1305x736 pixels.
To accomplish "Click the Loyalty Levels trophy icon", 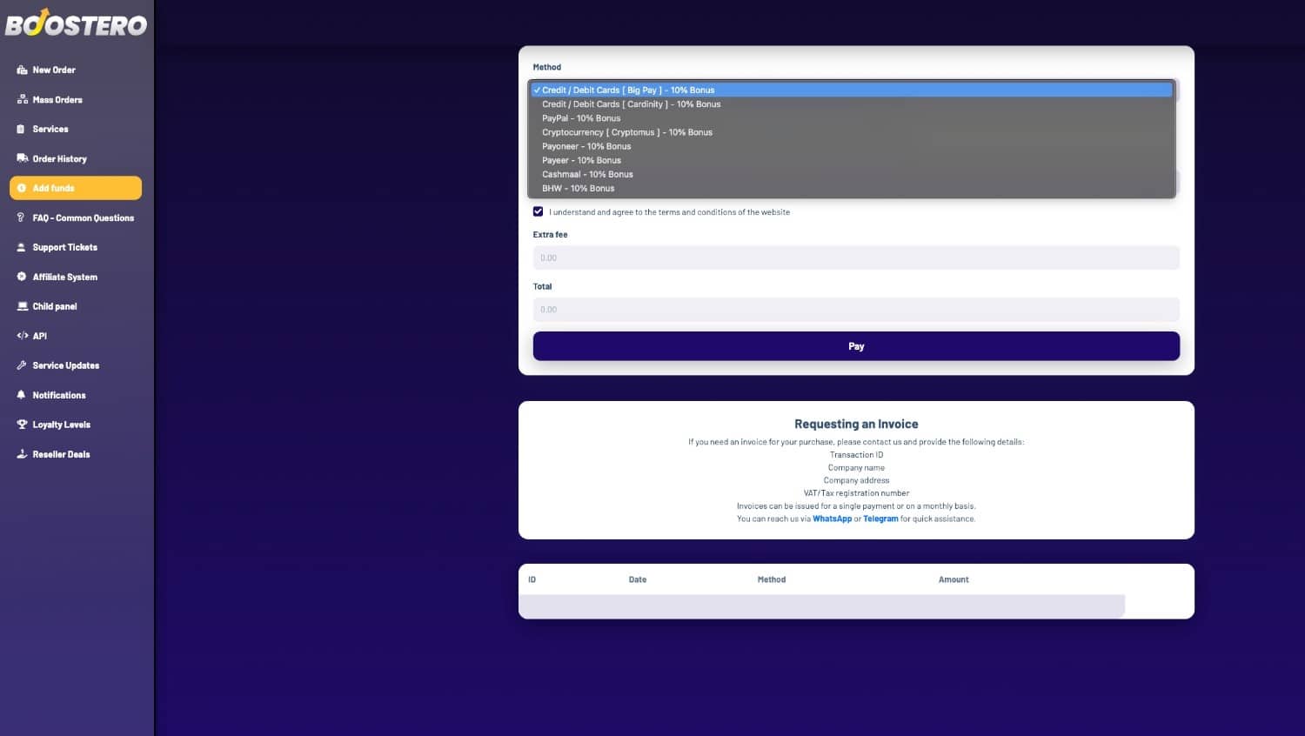I will point(22,425).
